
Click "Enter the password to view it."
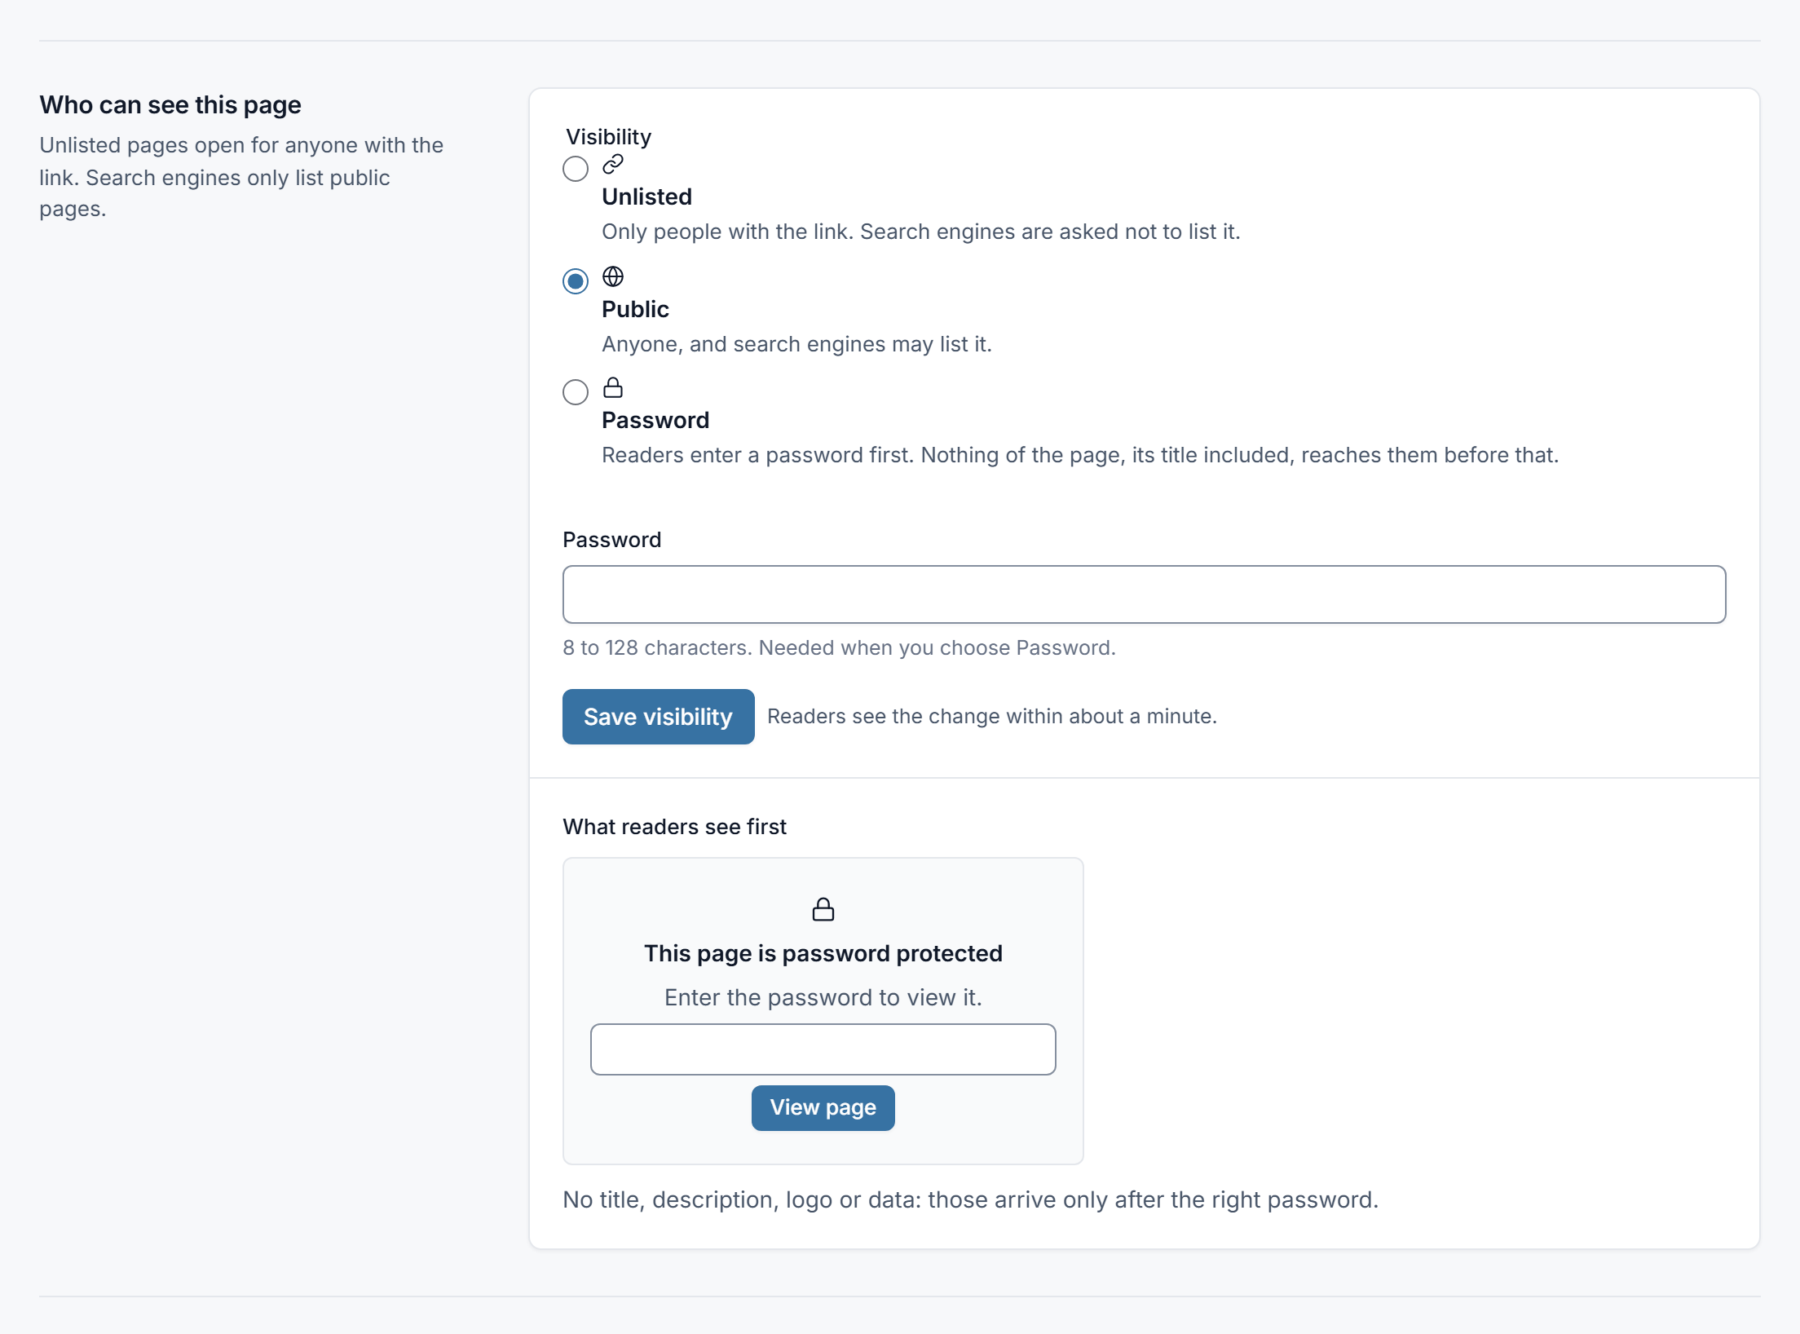tap(823, 998)
